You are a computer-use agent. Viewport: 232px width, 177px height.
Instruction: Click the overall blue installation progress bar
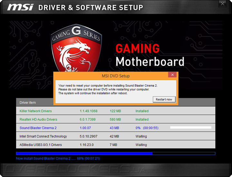[116, 154]
